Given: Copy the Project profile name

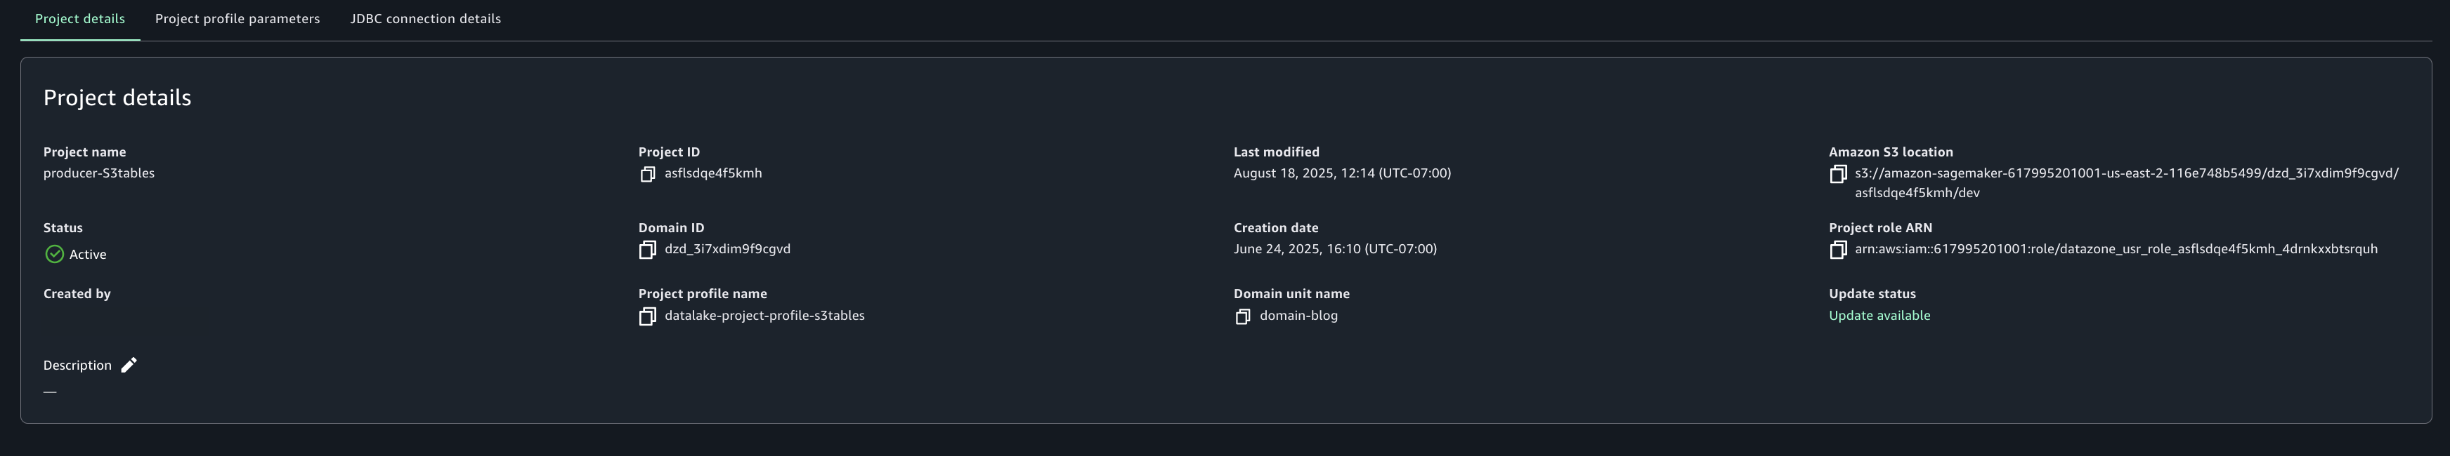Looking at the screenshot, I should click(648, 316).
